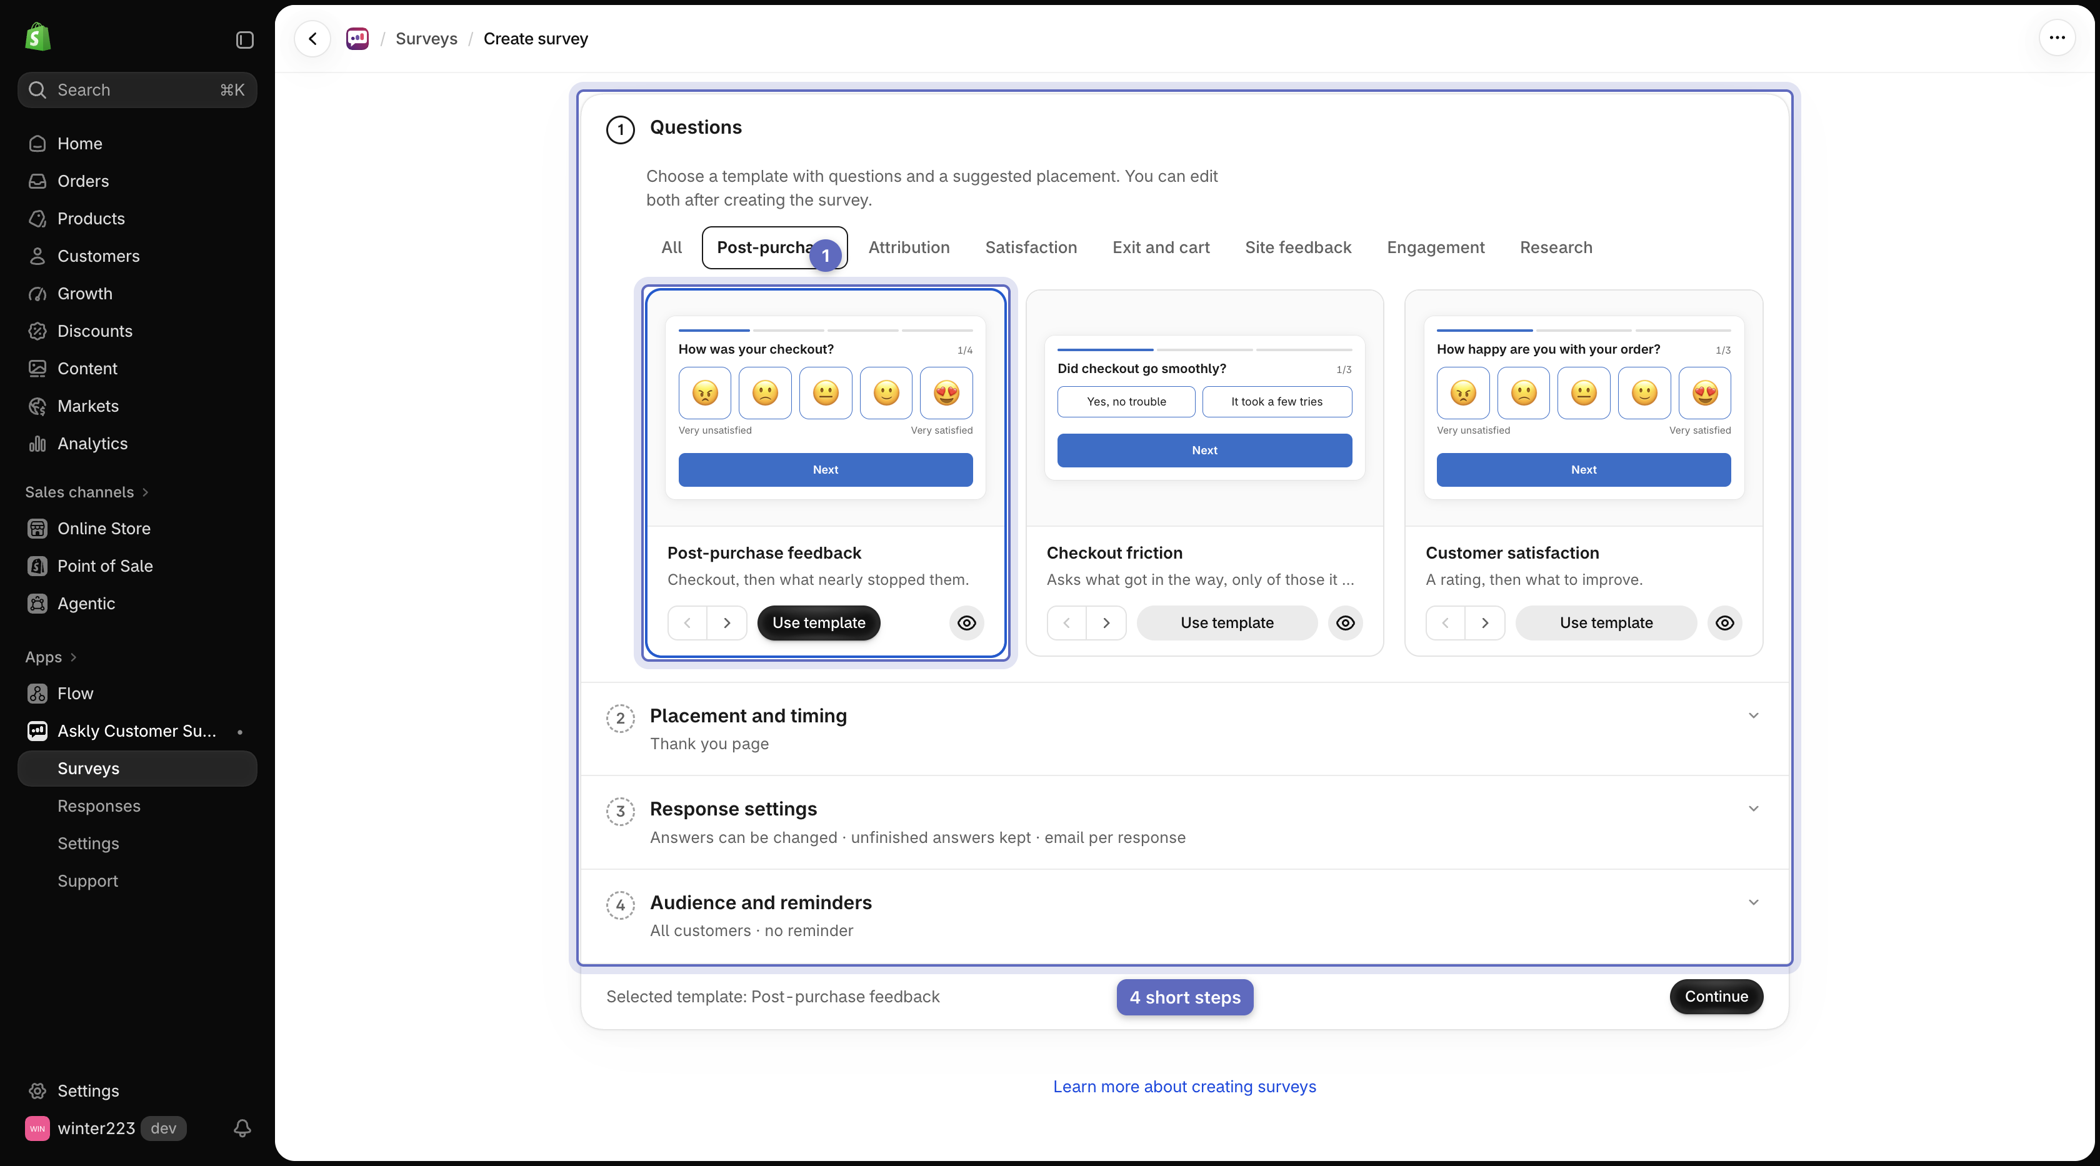Open Orders in the sidebar
2100x1166 pixels.
tap(137, 181)
